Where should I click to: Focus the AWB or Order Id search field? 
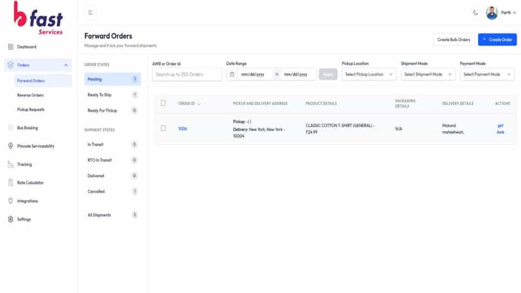coord(187,74)
